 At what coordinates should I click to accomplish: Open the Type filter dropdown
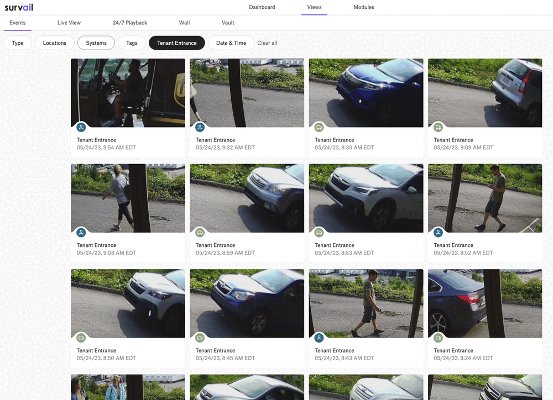click(x=18, y=43)
